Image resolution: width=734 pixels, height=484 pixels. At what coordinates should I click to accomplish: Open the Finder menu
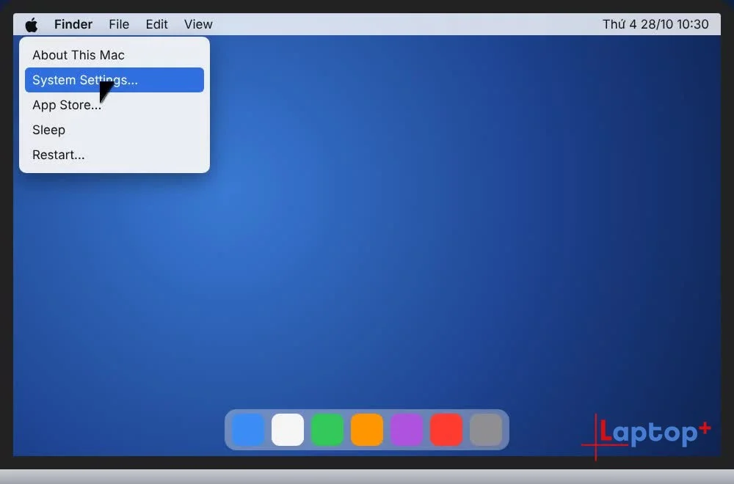click(x=73, y=24)
